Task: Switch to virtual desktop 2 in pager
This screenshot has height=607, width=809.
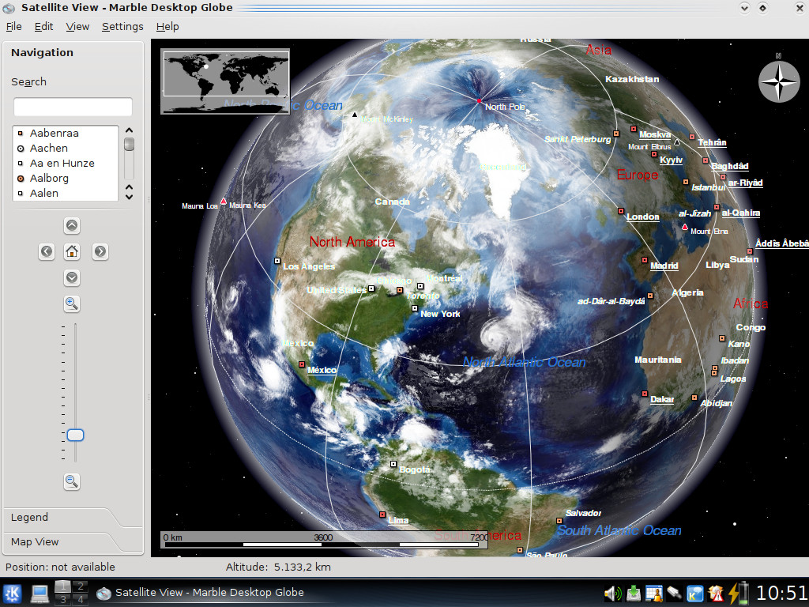Action: 80,586
